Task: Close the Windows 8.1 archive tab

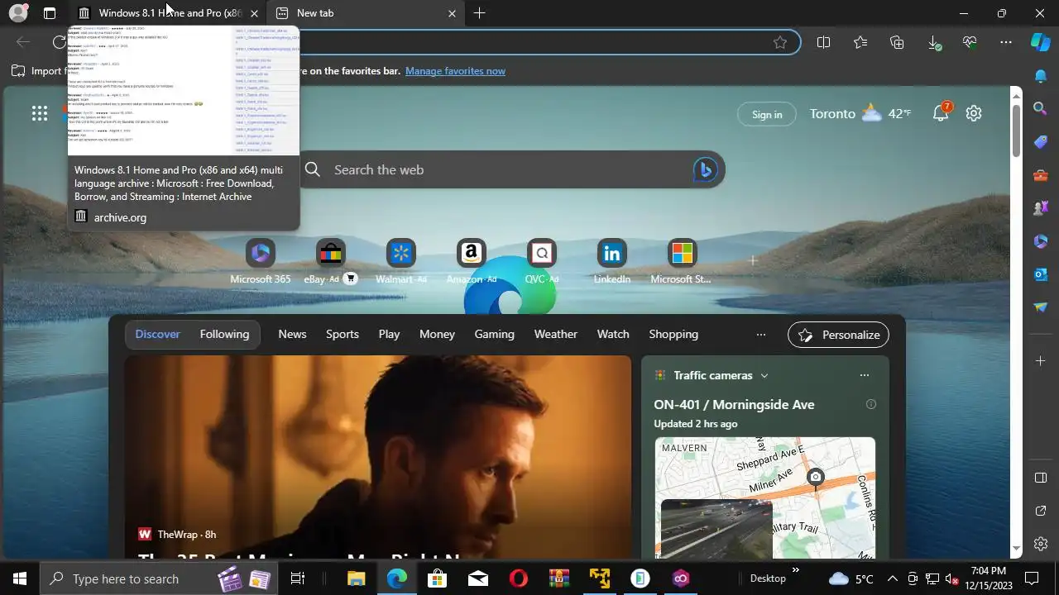Action: click(x=254, y=13)
